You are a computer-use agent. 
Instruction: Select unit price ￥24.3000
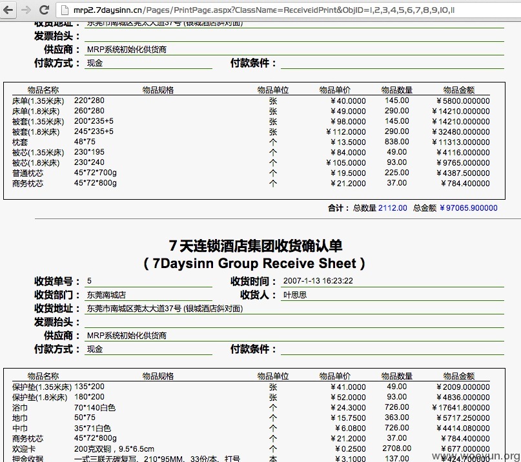pyautogui.click(x=348, y=408)
